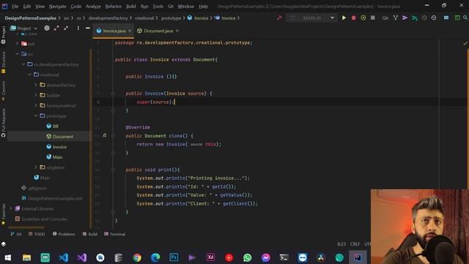Click the Collapse All icon in the Project panel

66,28
